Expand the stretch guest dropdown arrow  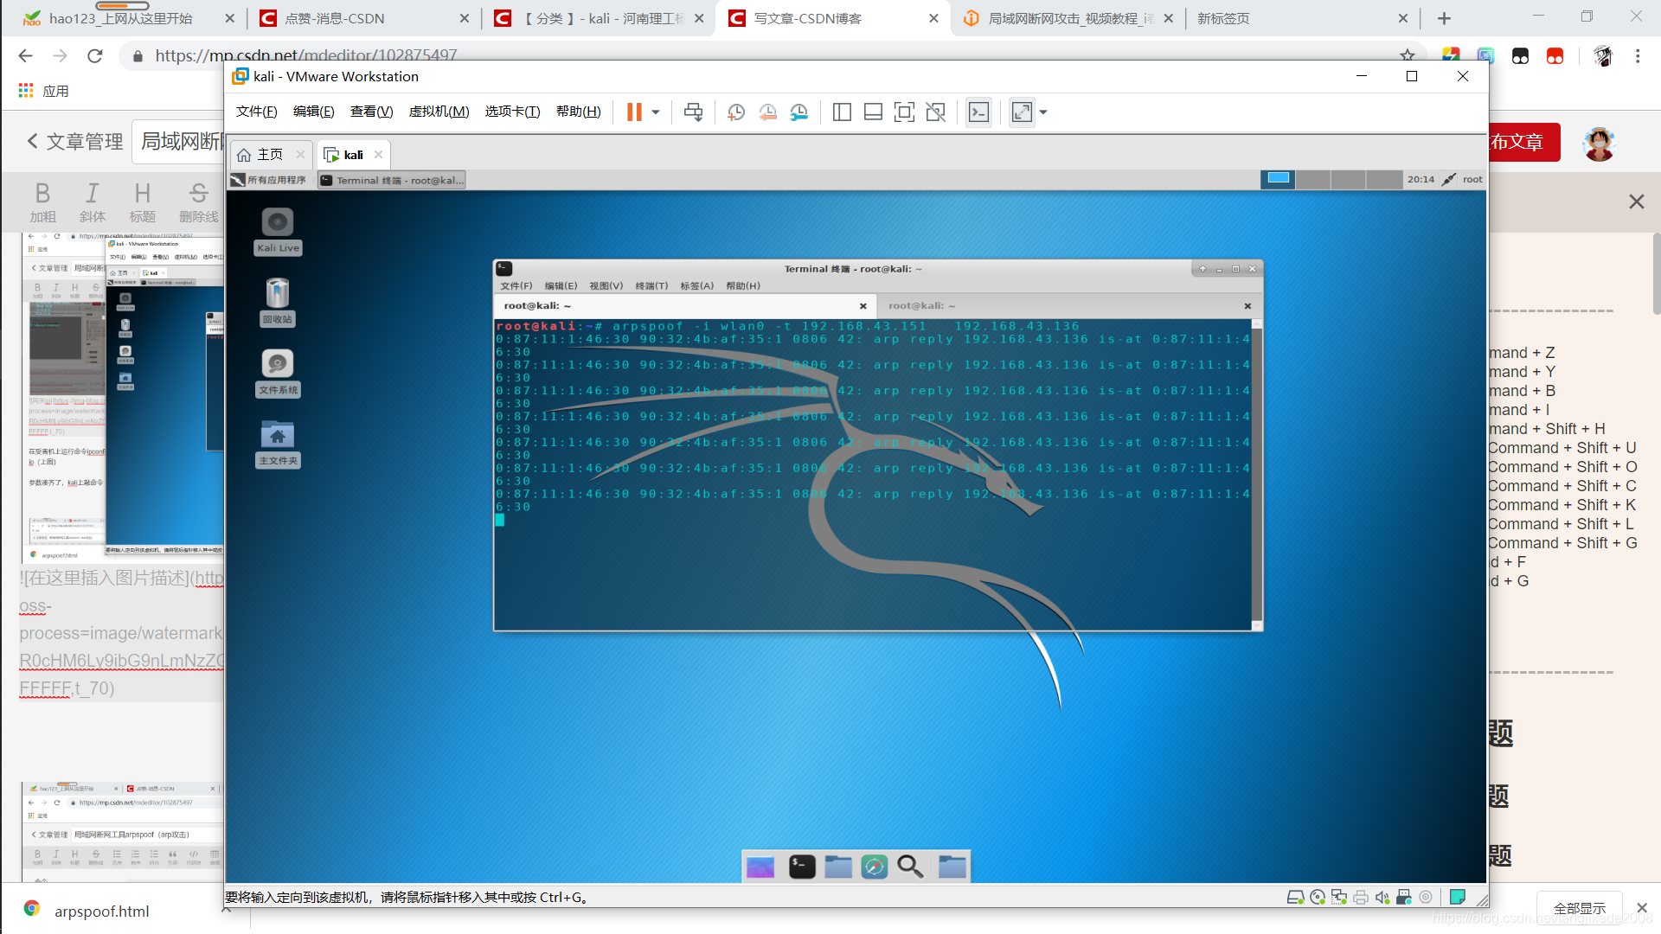click(x=1043, y=112)
